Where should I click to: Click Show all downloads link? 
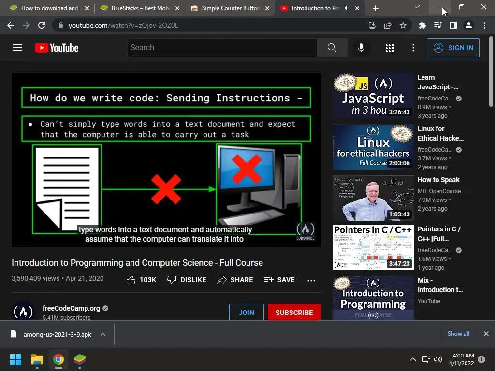click(458, 334)
